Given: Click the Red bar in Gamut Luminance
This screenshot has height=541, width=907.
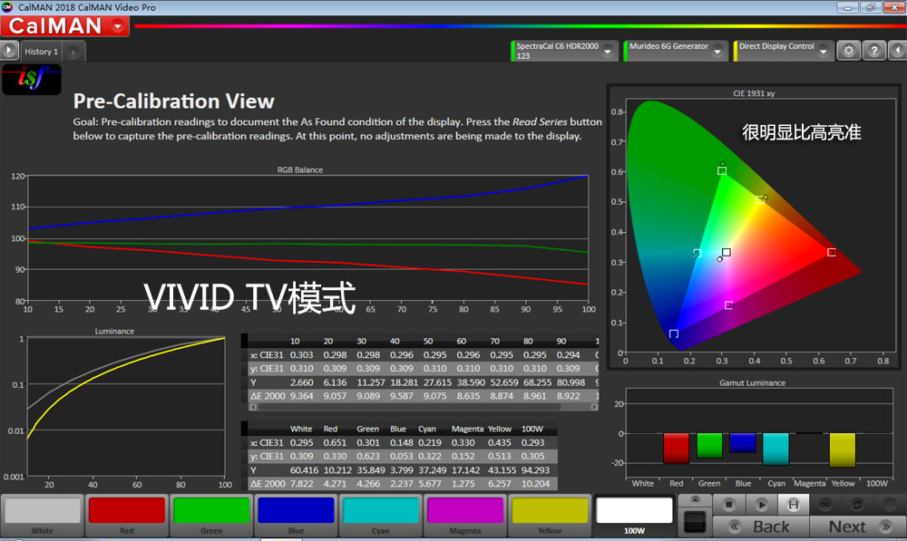Looking at the screenshot, I should tap(677, 448).
